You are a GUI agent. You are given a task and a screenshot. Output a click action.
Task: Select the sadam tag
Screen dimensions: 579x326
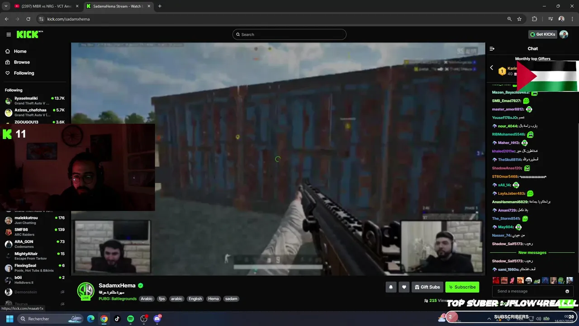click(231, 299)
